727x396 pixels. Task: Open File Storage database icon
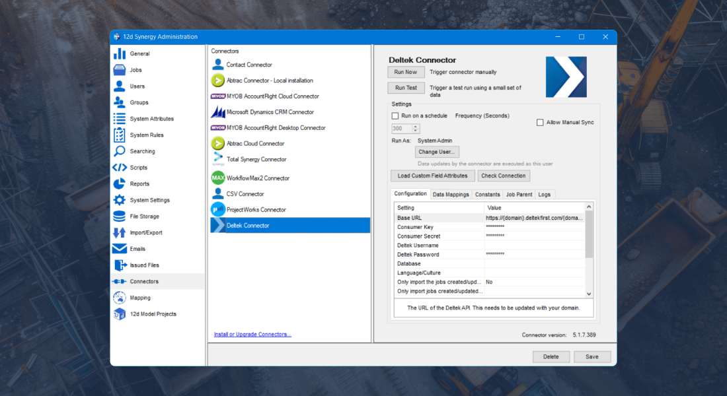(119, 216)
